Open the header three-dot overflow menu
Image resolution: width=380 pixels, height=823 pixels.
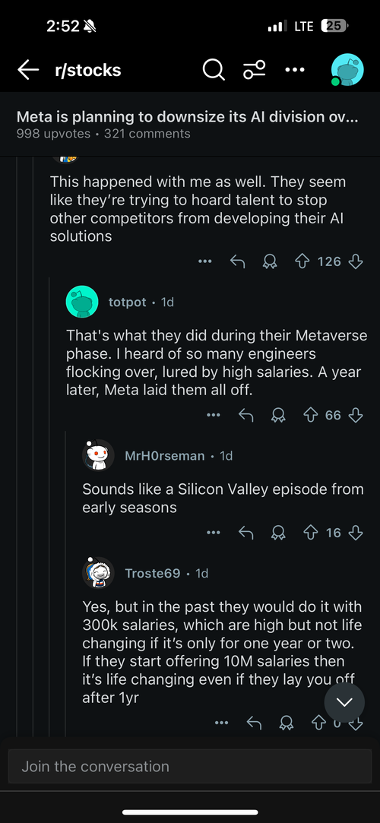pos(294,70)
